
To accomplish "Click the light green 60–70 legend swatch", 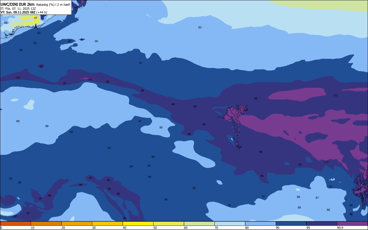I will pos(199,223).
